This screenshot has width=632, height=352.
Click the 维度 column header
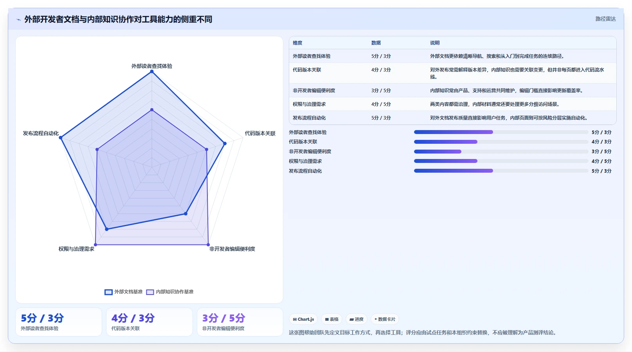297,43
